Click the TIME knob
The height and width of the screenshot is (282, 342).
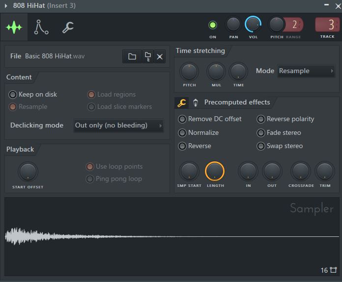[x=238, y=72]
